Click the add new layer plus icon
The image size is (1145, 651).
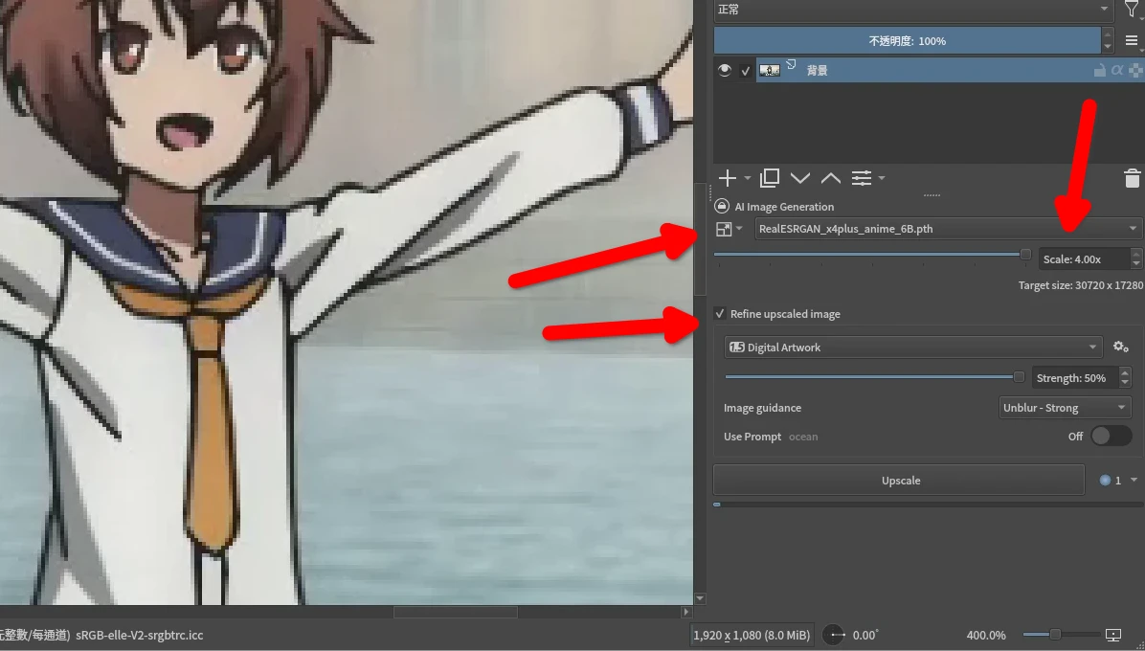pyautogui.click(x=728, y=178)
